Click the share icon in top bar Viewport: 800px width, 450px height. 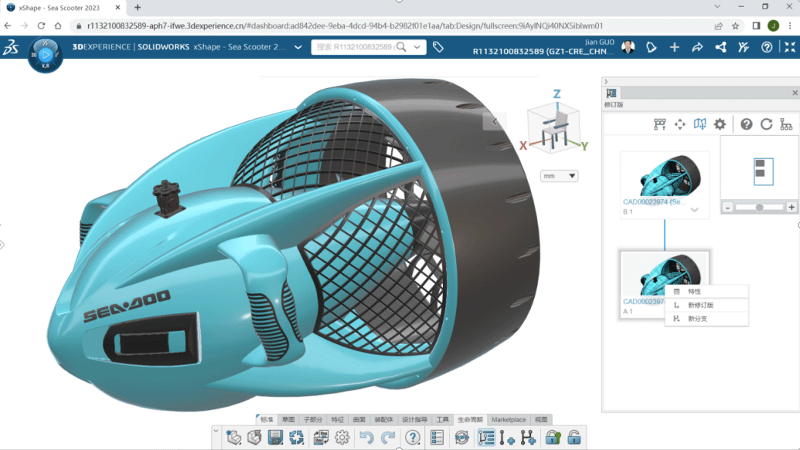coord(720,47)
